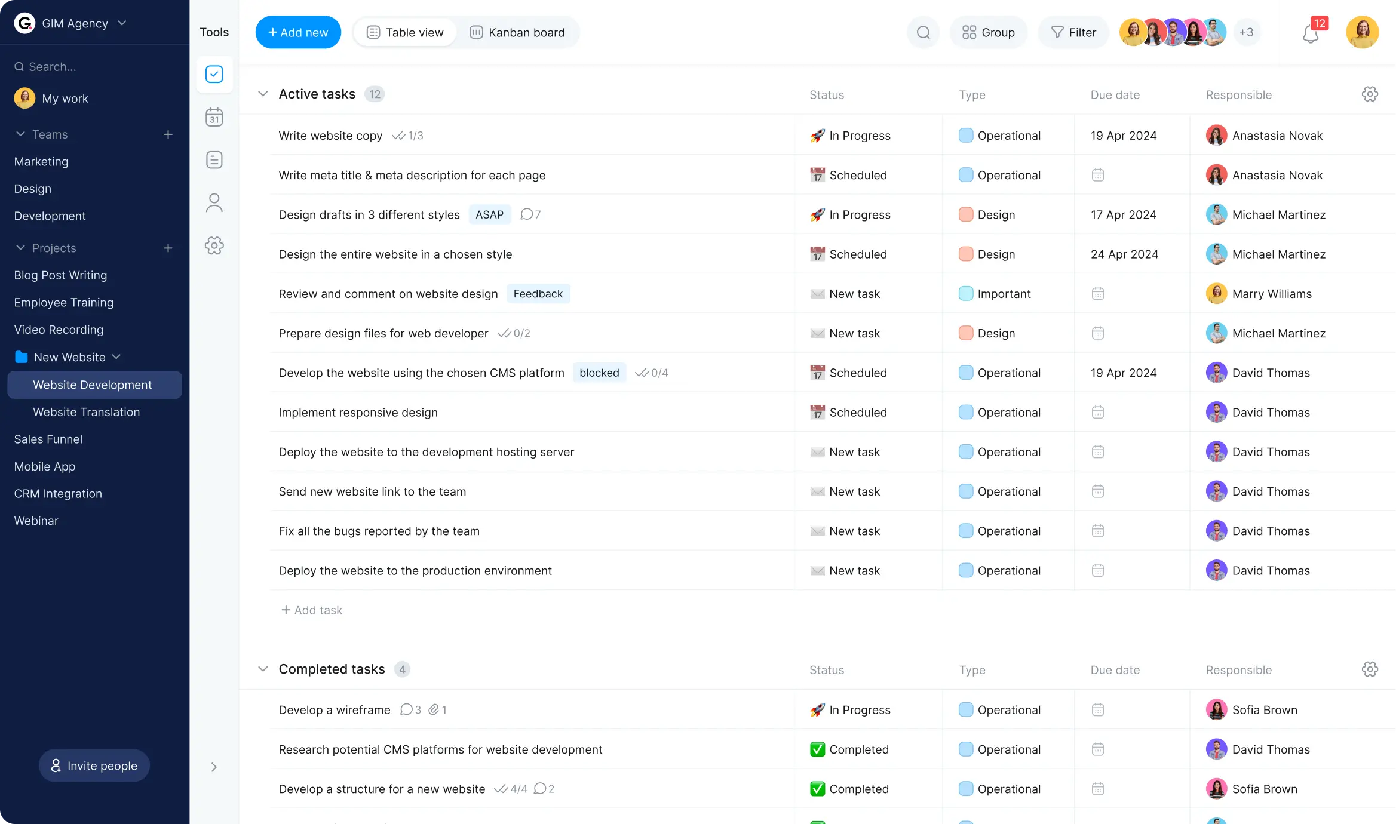Open comments on Design drafts task
Image resolution: width=1396 pixels, height=824 pixels.
[x=530, y=214]
